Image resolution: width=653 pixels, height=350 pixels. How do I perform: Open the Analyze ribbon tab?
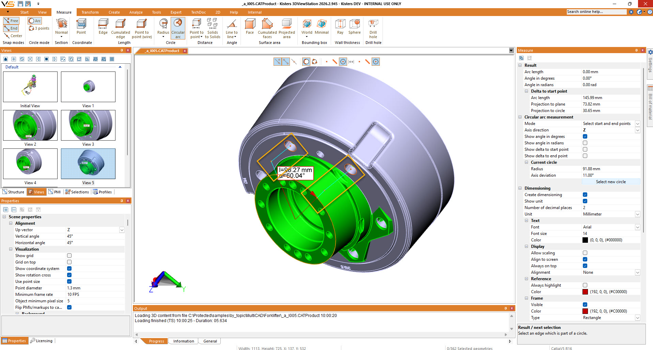pyautogui.click(x=136, y=12)
